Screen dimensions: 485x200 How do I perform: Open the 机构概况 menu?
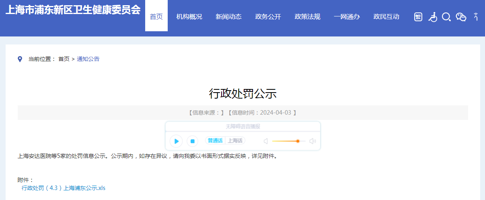click(x=189, y=16)
